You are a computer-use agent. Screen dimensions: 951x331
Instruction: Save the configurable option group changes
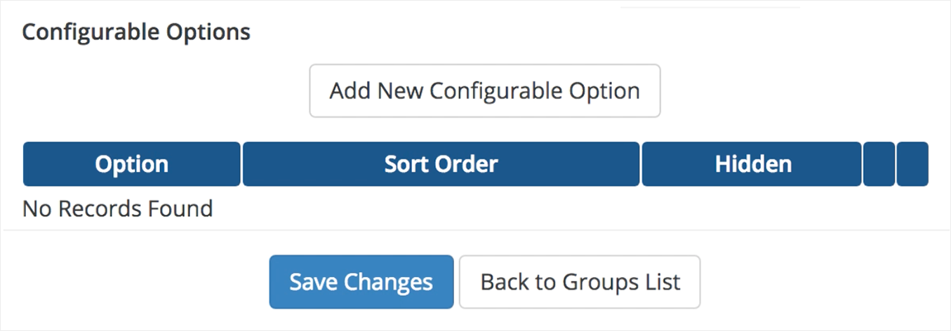[361, 282]
